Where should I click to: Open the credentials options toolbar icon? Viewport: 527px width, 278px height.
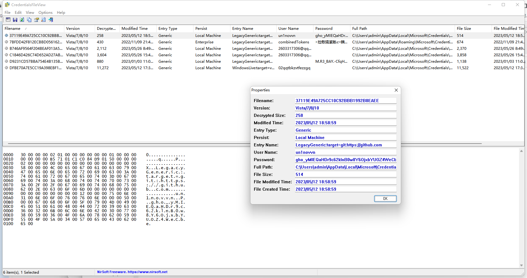pyautogui.click(x=8, y=20)
